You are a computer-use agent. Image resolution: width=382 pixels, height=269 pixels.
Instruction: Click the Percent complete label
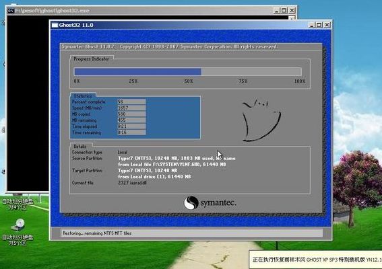(89, 102)
